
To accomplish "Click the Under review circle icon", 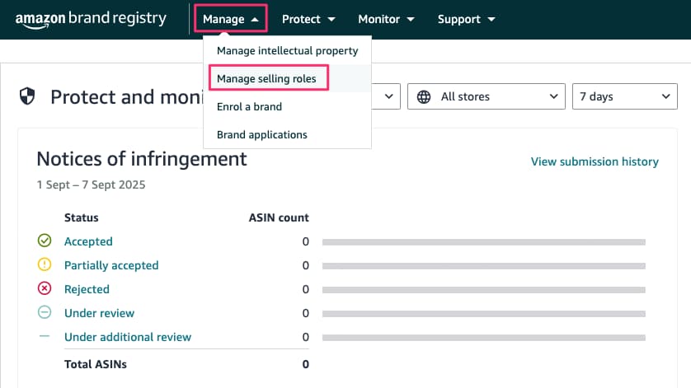I will 45,312.
